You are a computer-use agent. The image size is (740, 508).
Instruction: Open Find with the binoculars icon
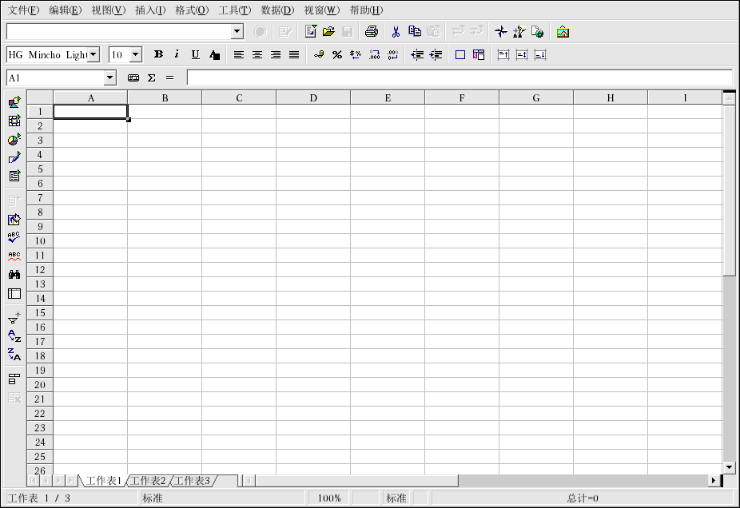14,274
